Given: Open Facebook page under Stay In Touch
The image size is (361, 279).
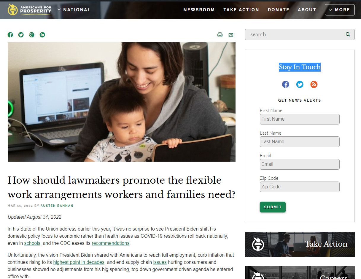Looking at the screenshot, I should coord(285,84).
